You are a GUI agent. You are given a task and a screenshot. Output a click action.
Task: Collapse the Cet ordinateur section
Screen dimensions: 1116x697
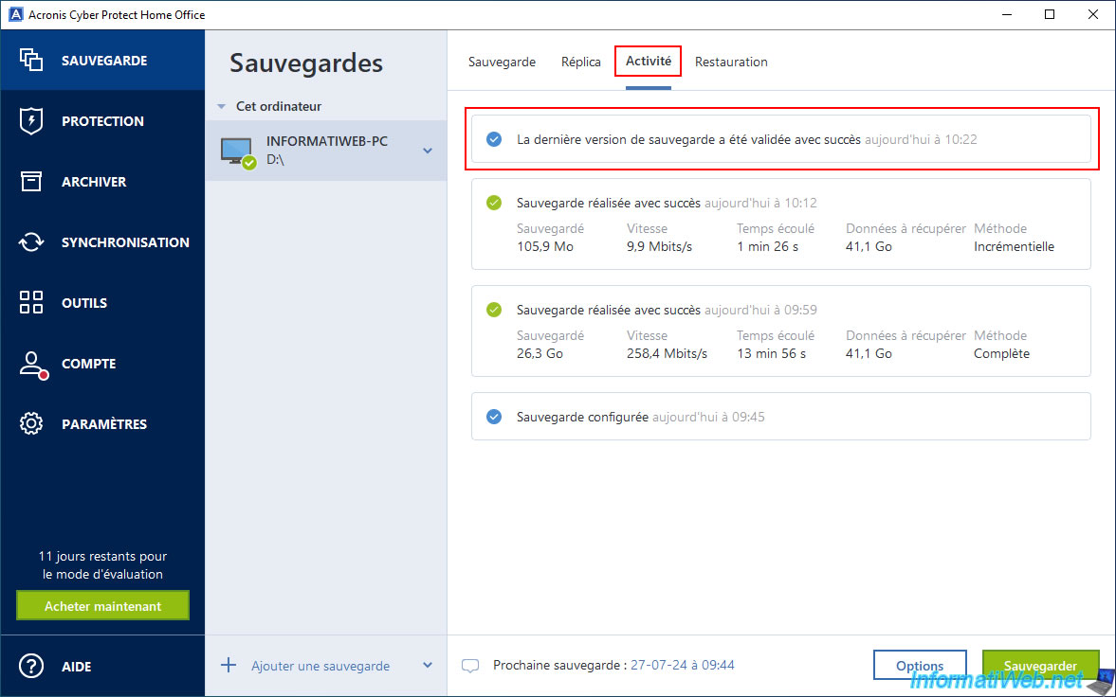221,107
